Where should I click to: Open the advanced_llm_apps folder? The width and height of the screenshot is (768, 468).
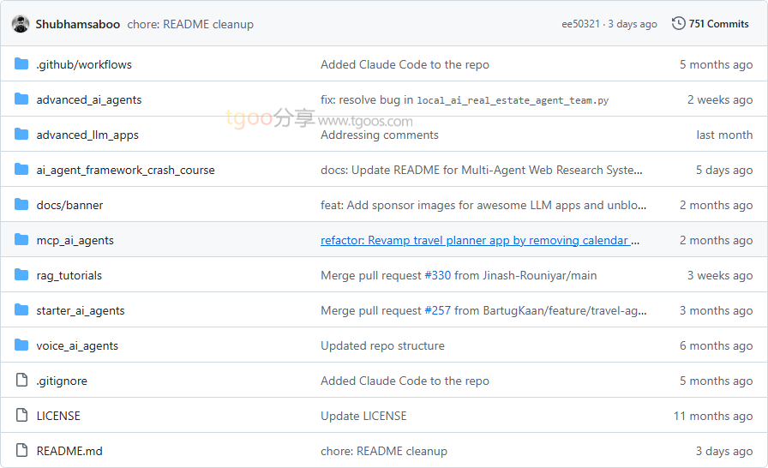(x=87, y=135)
